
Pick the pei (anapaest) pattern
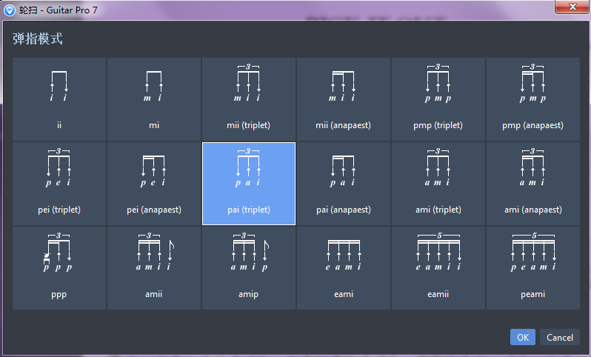tap(154, 183)
